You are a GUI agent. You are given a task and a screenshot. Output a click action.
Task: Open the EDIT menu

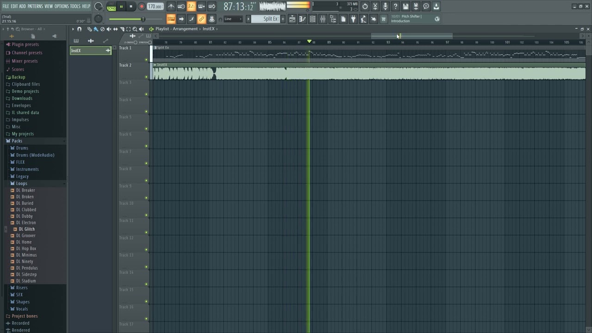tap(14, 6)
